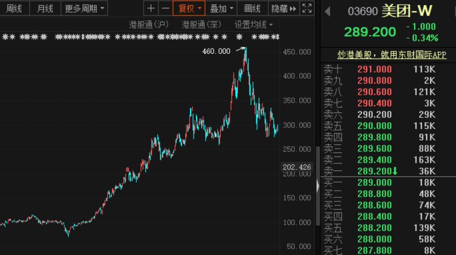The image size is (456, 255).
Task: Click change value -1.000
Action: coord(421,27)
